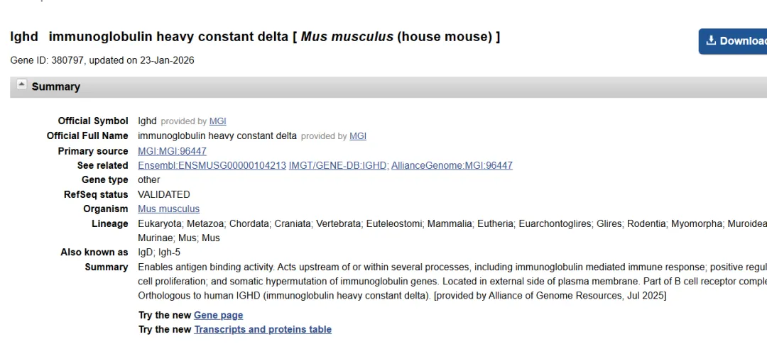Viewport: 767px width, 344px height.
Task: Open the Ensembl:ENSMUSG00000104213 link
Action: tap(212, 165)
